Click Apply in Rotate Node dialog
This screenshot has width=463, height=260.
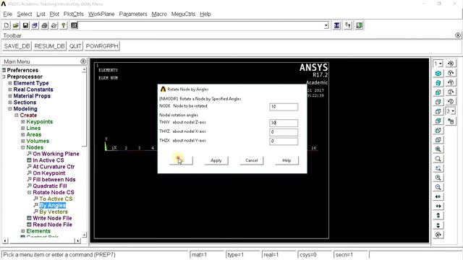pyautogui.click(x=216, y=160)
